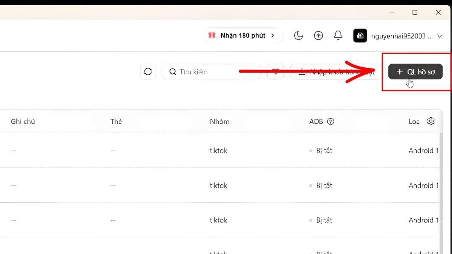Open the upload arrow circle icon
This screenshot has height=254, width=452.
pyautogui.click(x=318, y=36)
